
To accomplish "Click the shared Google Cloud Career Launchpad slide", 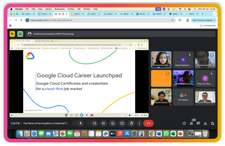I will pos(79,82).
